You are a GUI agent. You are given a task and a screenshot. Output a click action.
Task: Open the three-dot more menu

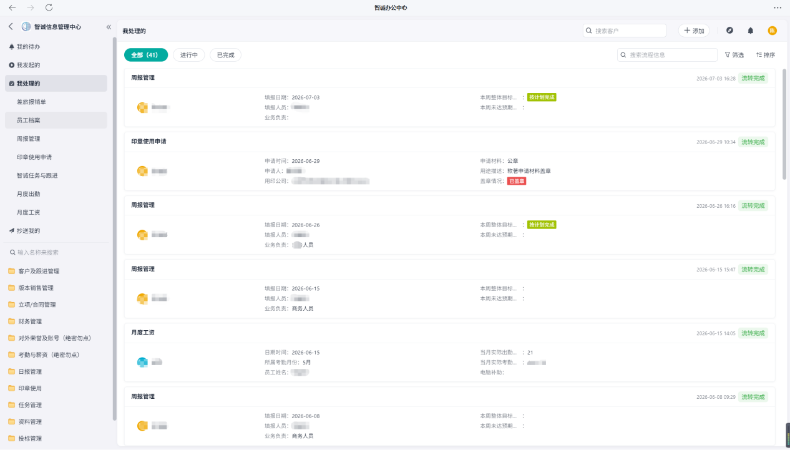pos(778,7)
